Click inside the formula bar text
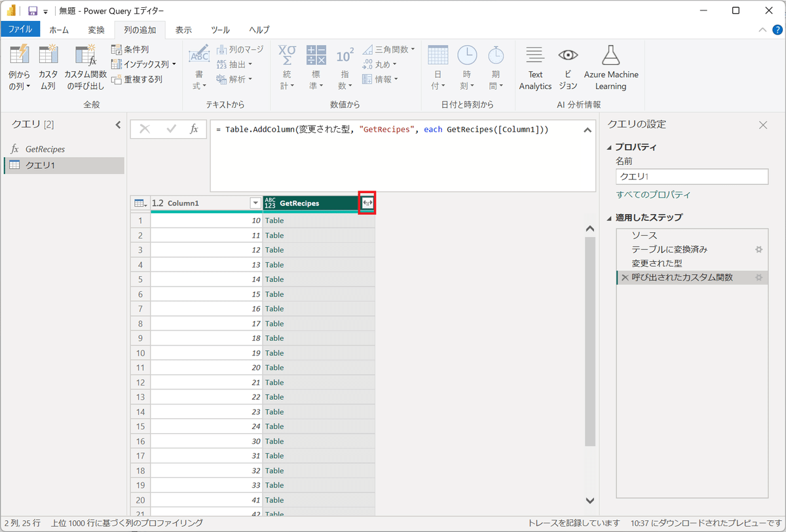 (x=383, y=130)
